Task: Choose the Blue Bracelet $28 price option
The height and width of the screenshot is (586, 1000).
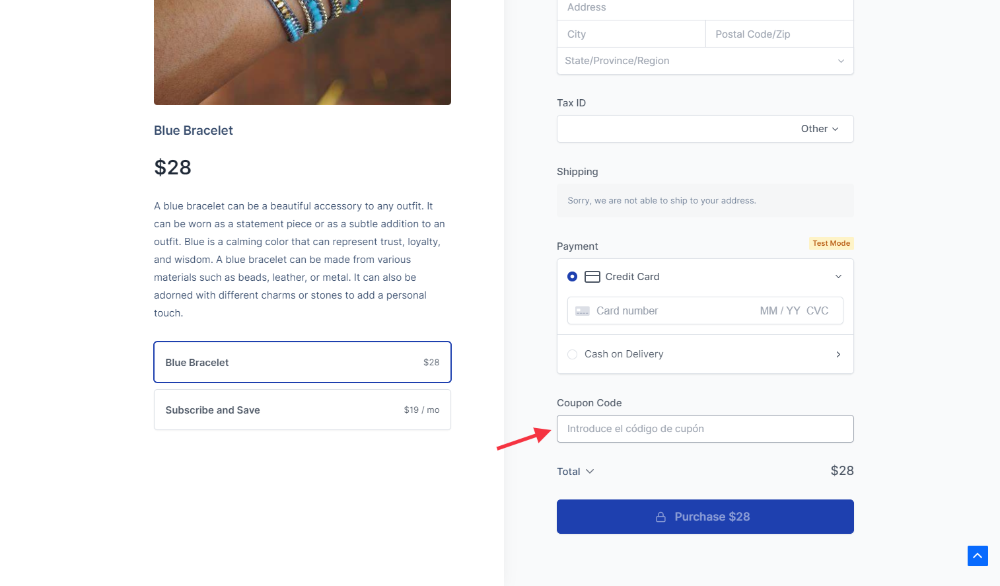Action: [x=302, y=362]
